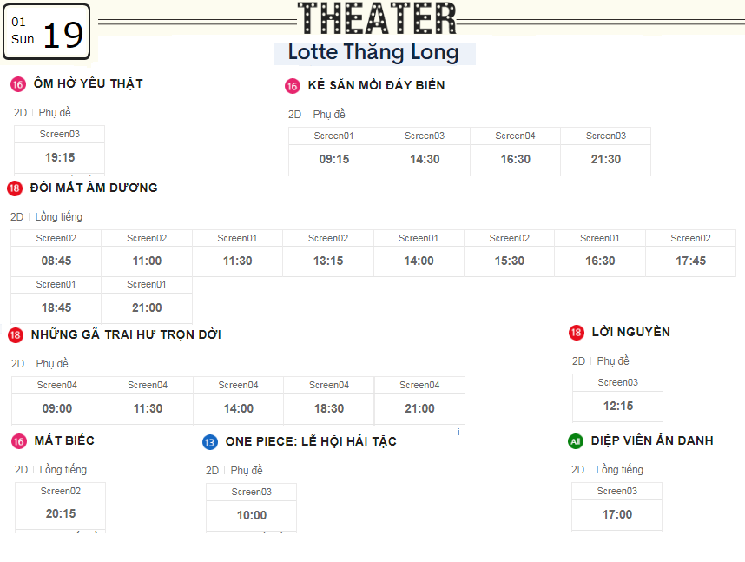This screenshot has height=562, width=745.
Task: Choose the 09:15 Screen01 showtime
Action: (334, 159)
